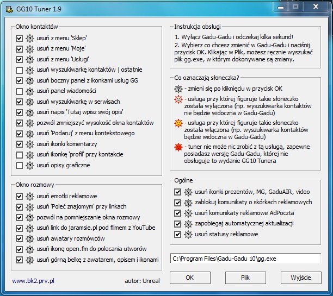This screenshot has height=296, width=333.
Task: Tick the 'usuń opisy graficzne' checkbox
Action: [19, 166]
